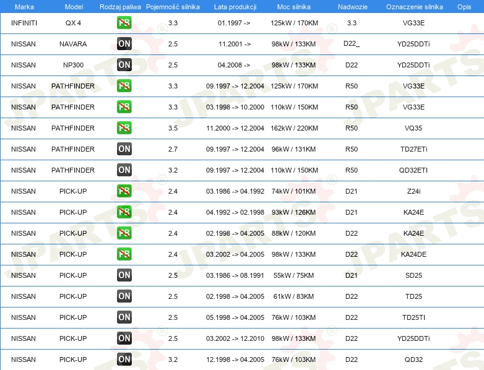Screen dimensions: 484x370
Task: Click production dates 11.2001 ->
Action: pos(235,44)
